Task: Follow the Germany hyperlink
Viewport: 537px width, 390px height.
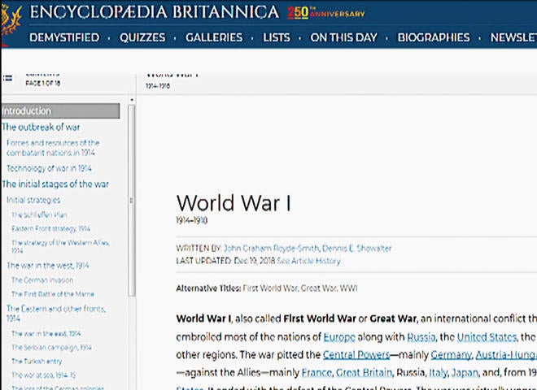Action: (x=451, y=355)
